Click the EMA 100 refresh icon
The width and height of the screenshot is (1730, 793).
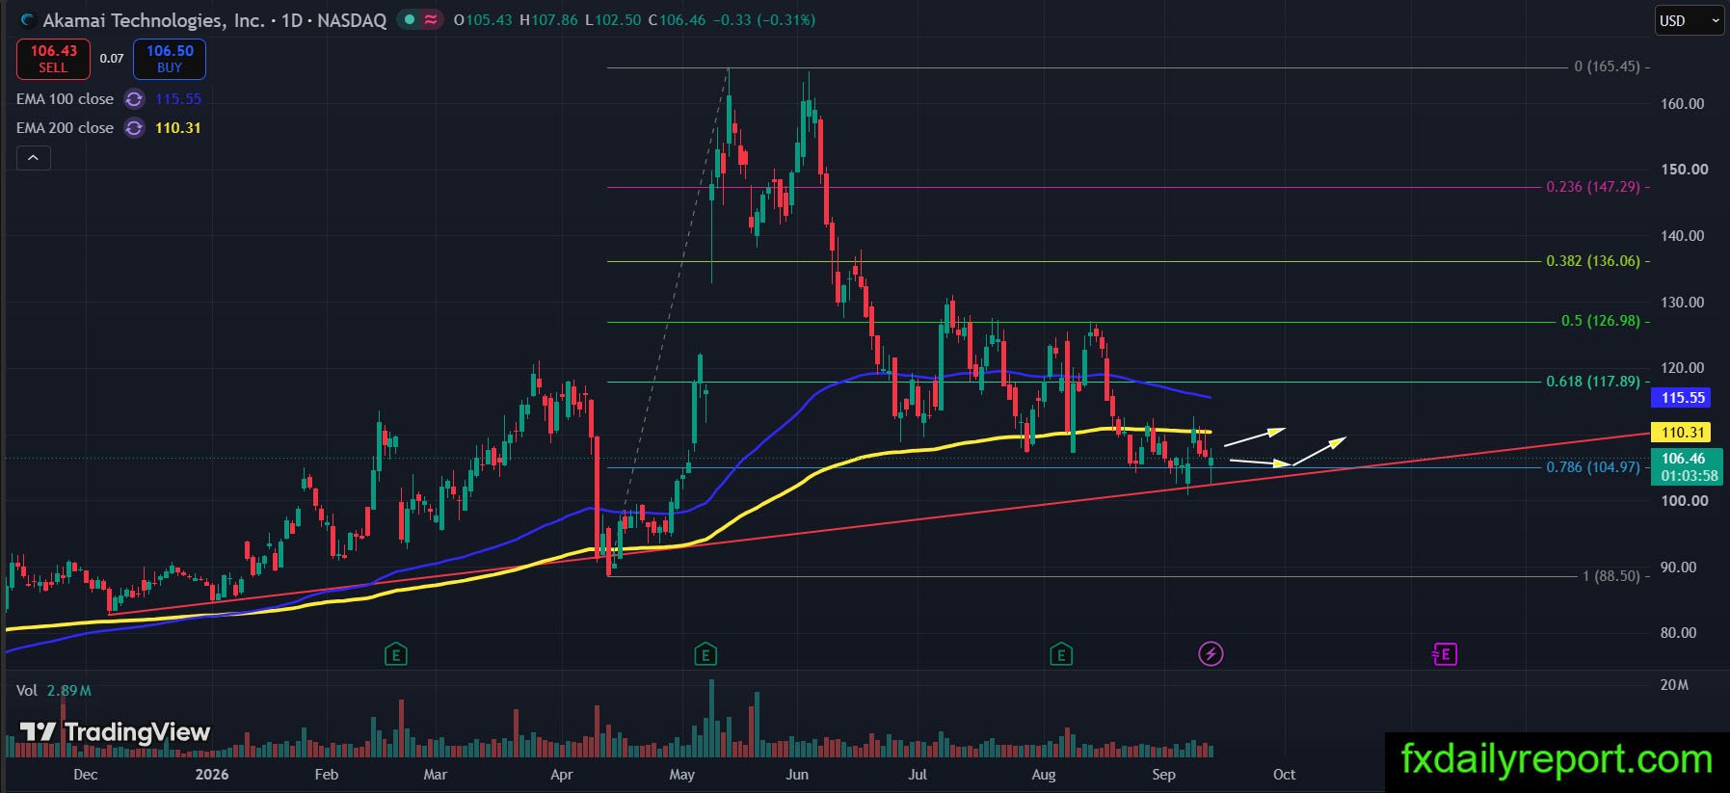pos(134,99)
